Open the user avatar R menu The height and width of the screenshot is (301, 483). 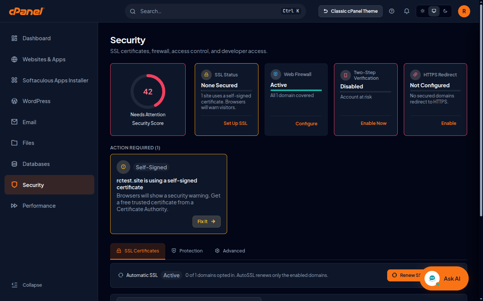464,11
